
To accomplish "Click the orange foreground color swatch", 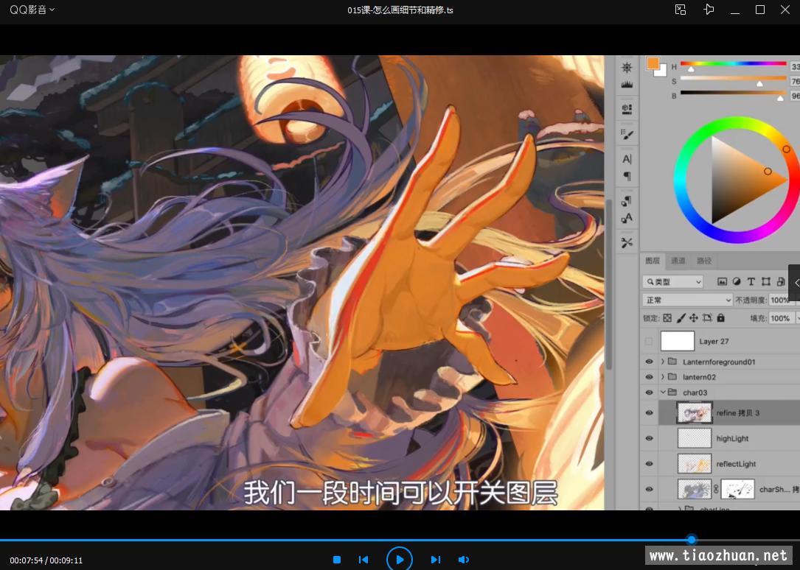I will click(653, 64).
